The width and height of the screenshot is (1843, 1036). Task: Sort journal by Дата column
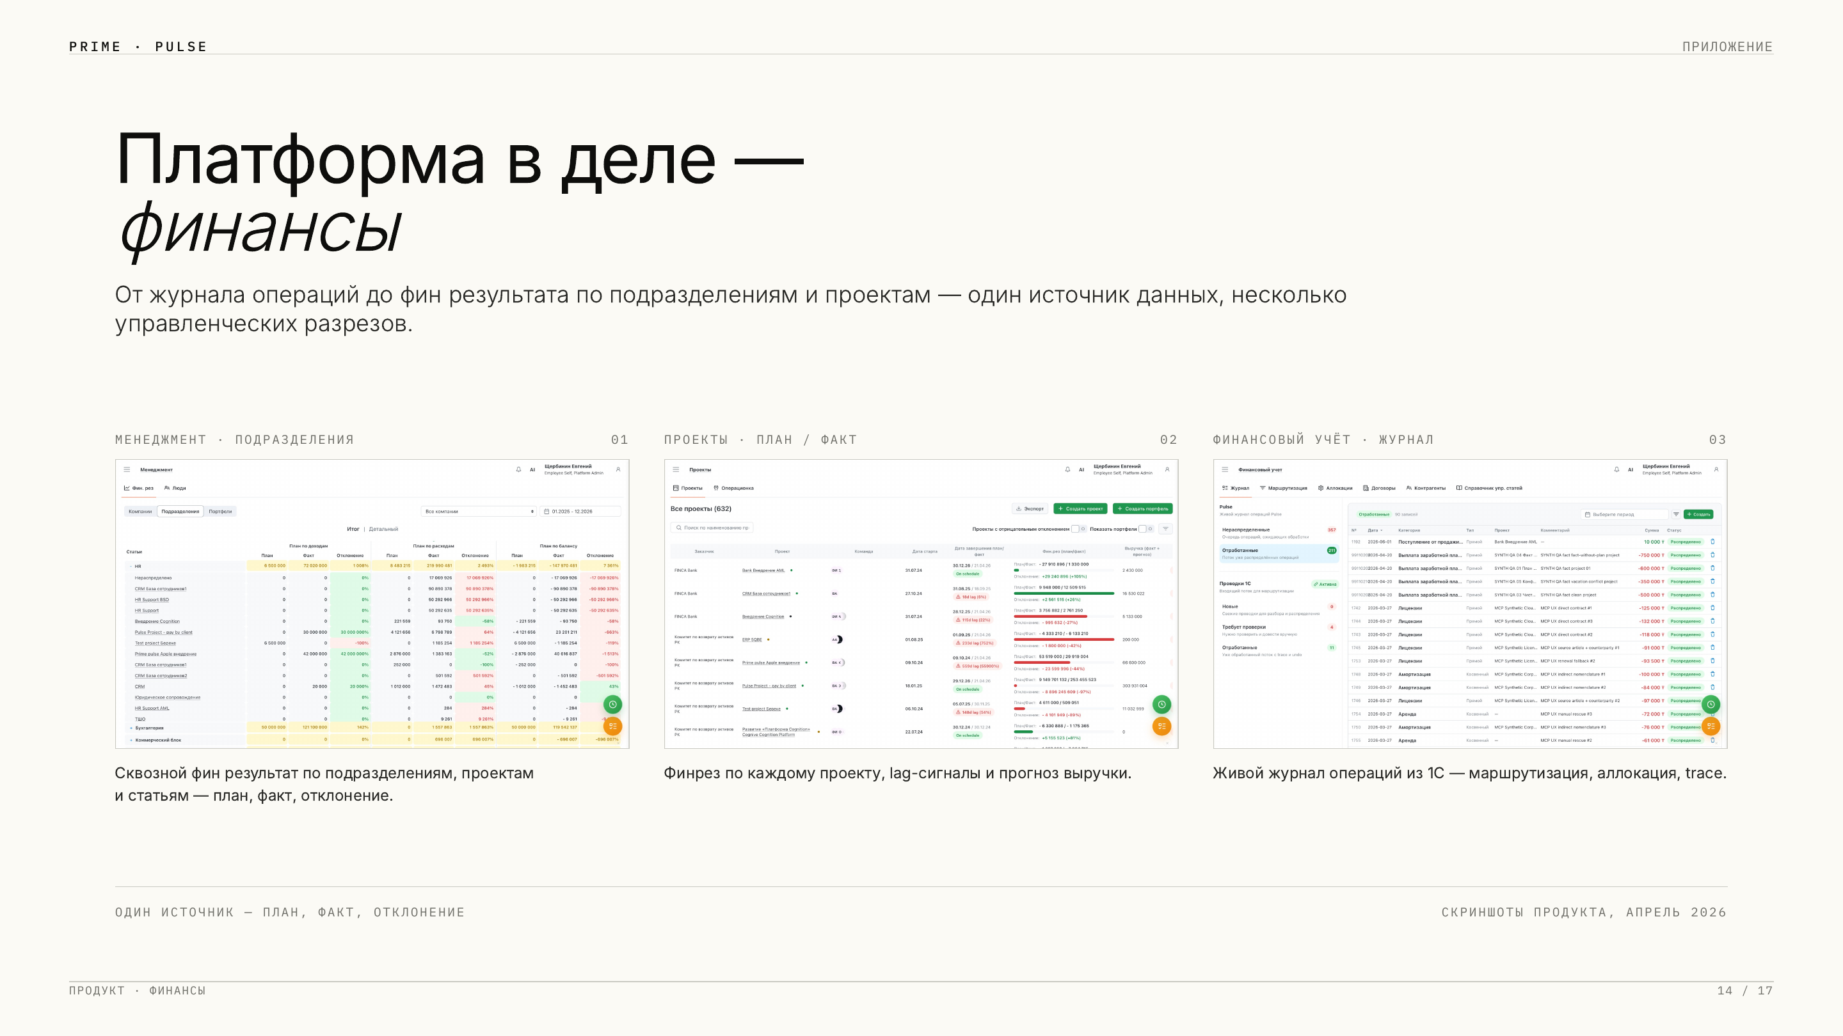point(1375,531)
